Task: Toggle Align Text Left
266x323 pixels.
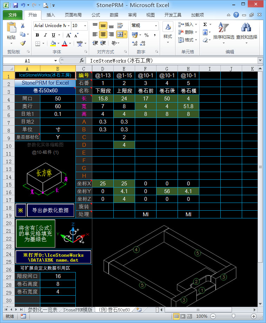Action: click(x=95, y=34)
